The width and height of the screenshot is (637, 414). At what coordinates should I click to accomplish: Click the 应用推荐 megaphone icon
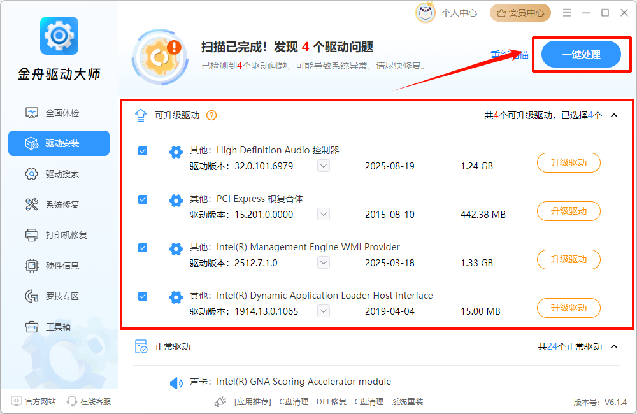click(220, 402)
